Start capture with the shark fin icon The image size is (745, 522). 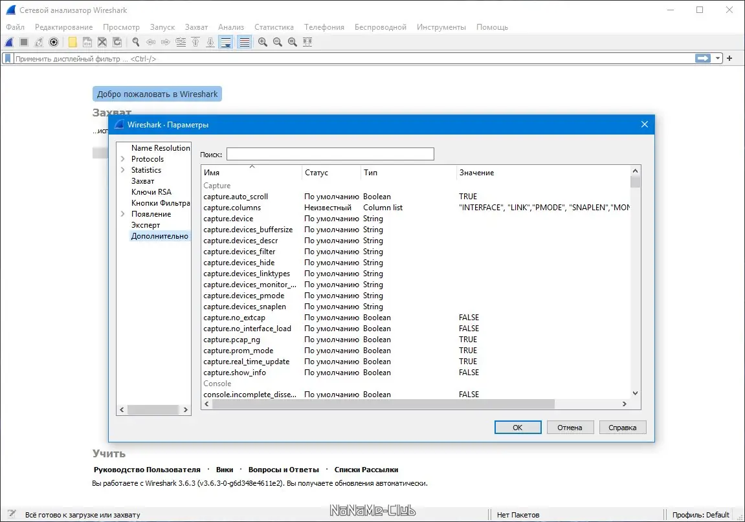tap(9, 42)
